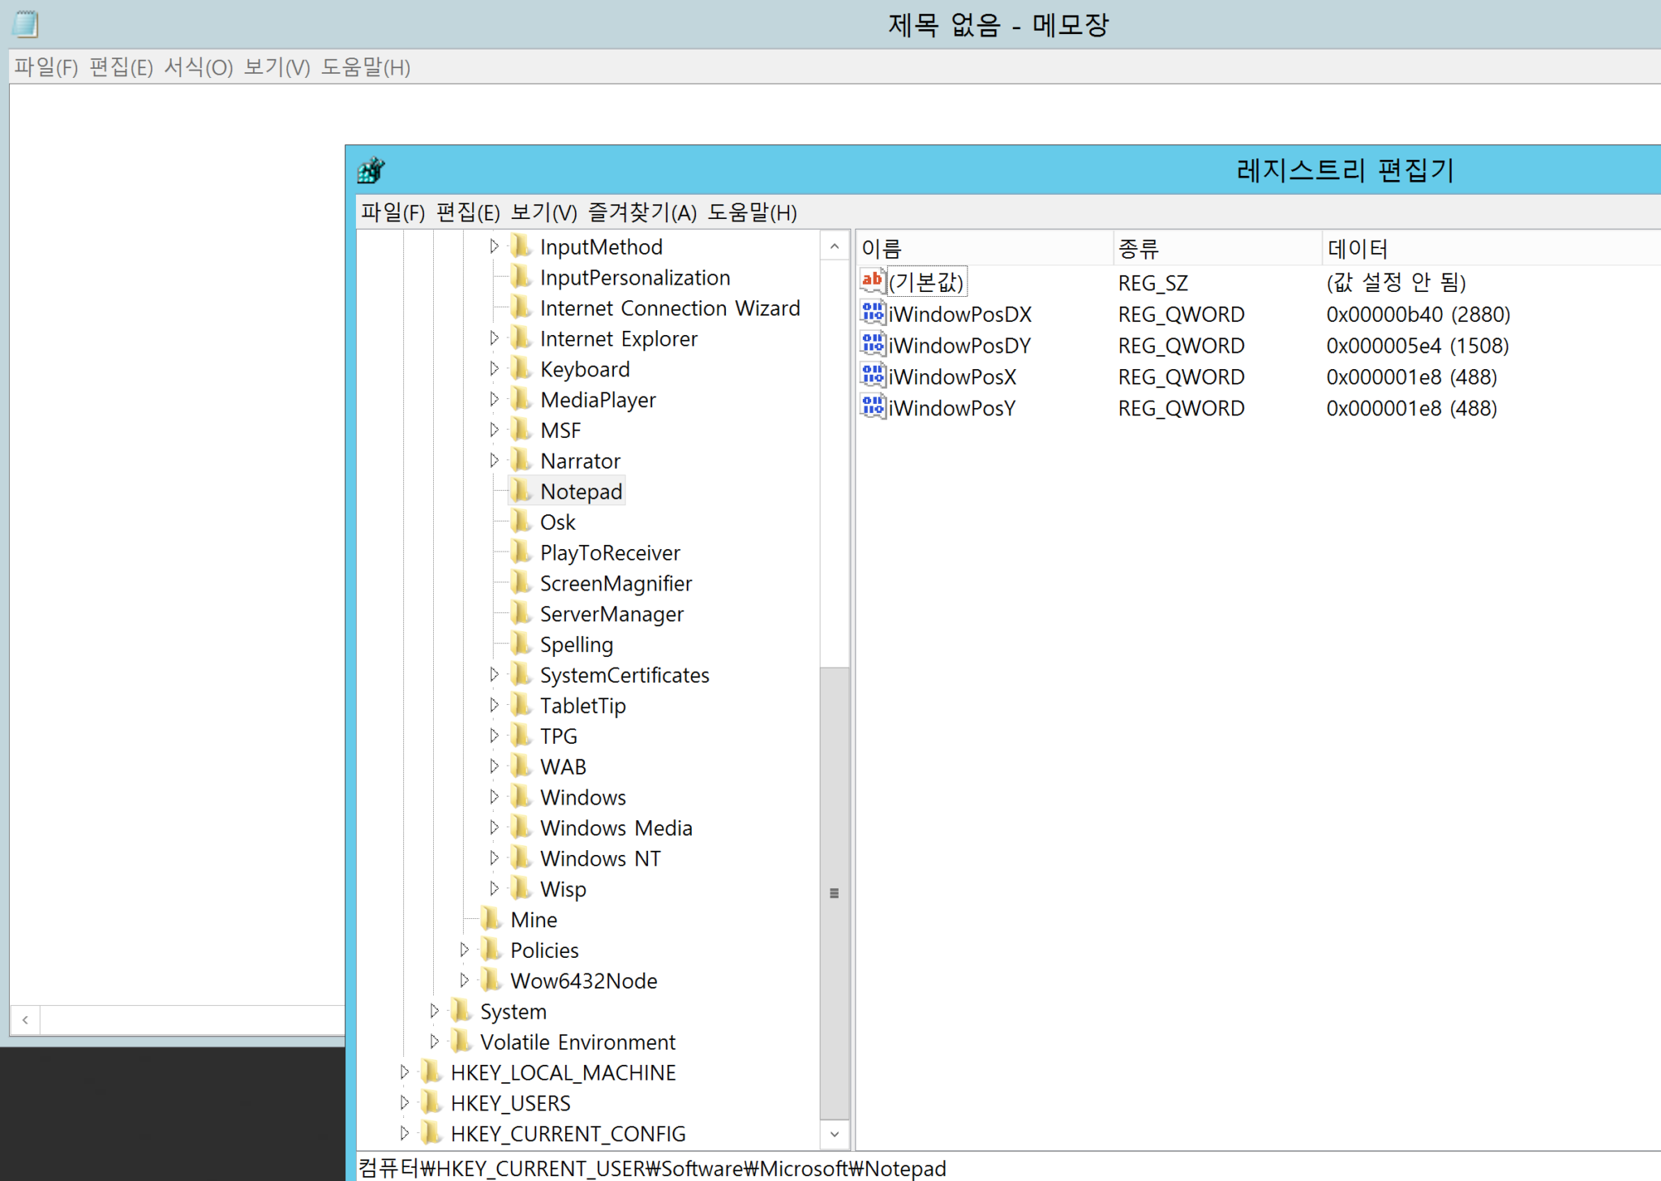Viewport: 1661px width, 1181px height.
Task: Click the REG_SZ icon beside (기본값)
Action: pyautogui.click(x=872, y=281)
